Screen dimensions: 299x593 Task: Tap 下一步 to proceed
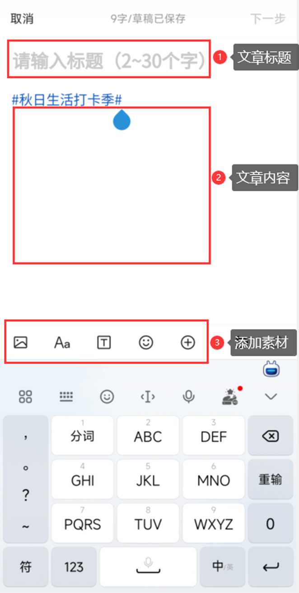(x=268, y=19)
